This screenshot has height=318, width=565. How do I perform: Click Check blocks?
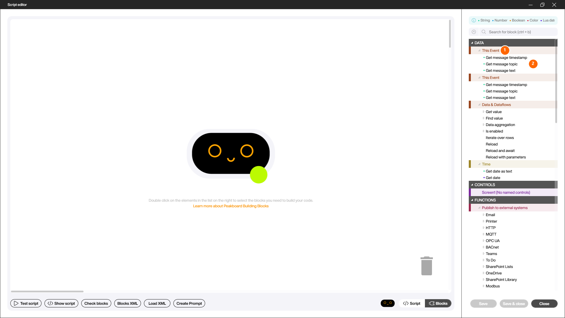click(x=96, y=303)
